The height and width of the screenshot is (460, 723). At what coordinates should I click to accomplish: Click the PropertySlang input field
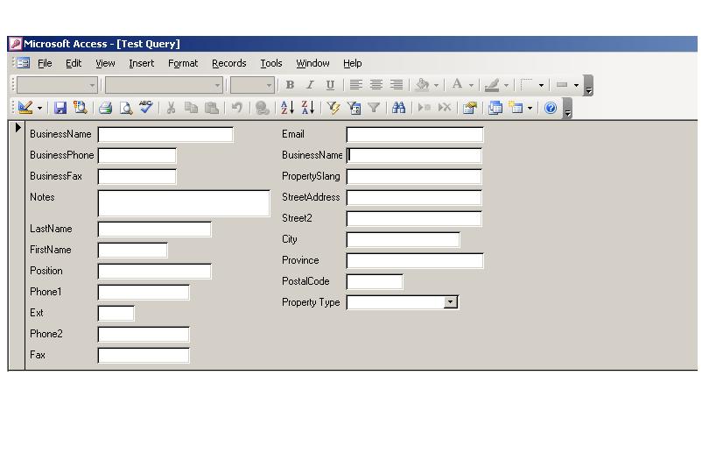(414, 177)
